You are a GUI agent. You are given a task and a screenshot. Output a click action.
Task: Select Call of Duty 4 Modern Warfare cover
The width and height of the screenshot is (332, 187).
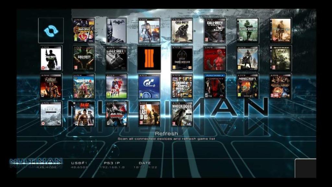247,31
